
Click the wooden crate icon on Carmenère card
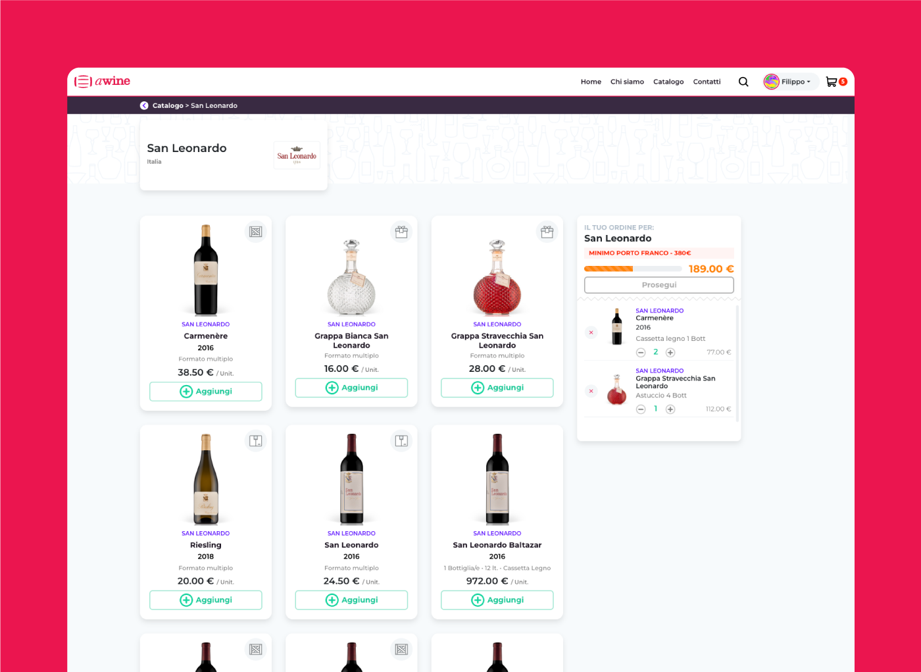[256, 232]
